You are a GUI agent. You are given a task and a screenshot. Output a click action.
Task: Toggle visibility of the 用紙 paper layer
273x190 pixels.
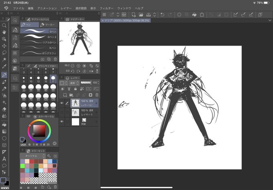pos(62,122)
